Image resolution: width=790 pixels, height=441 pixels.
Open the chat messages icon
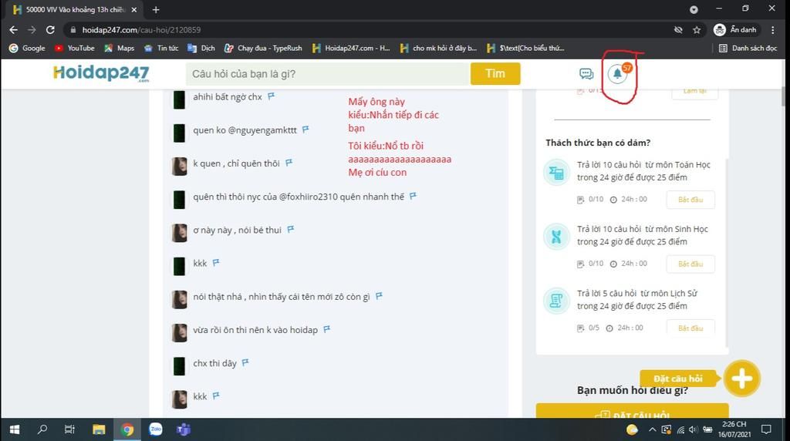pyautogui.click(x=586, y=74)
